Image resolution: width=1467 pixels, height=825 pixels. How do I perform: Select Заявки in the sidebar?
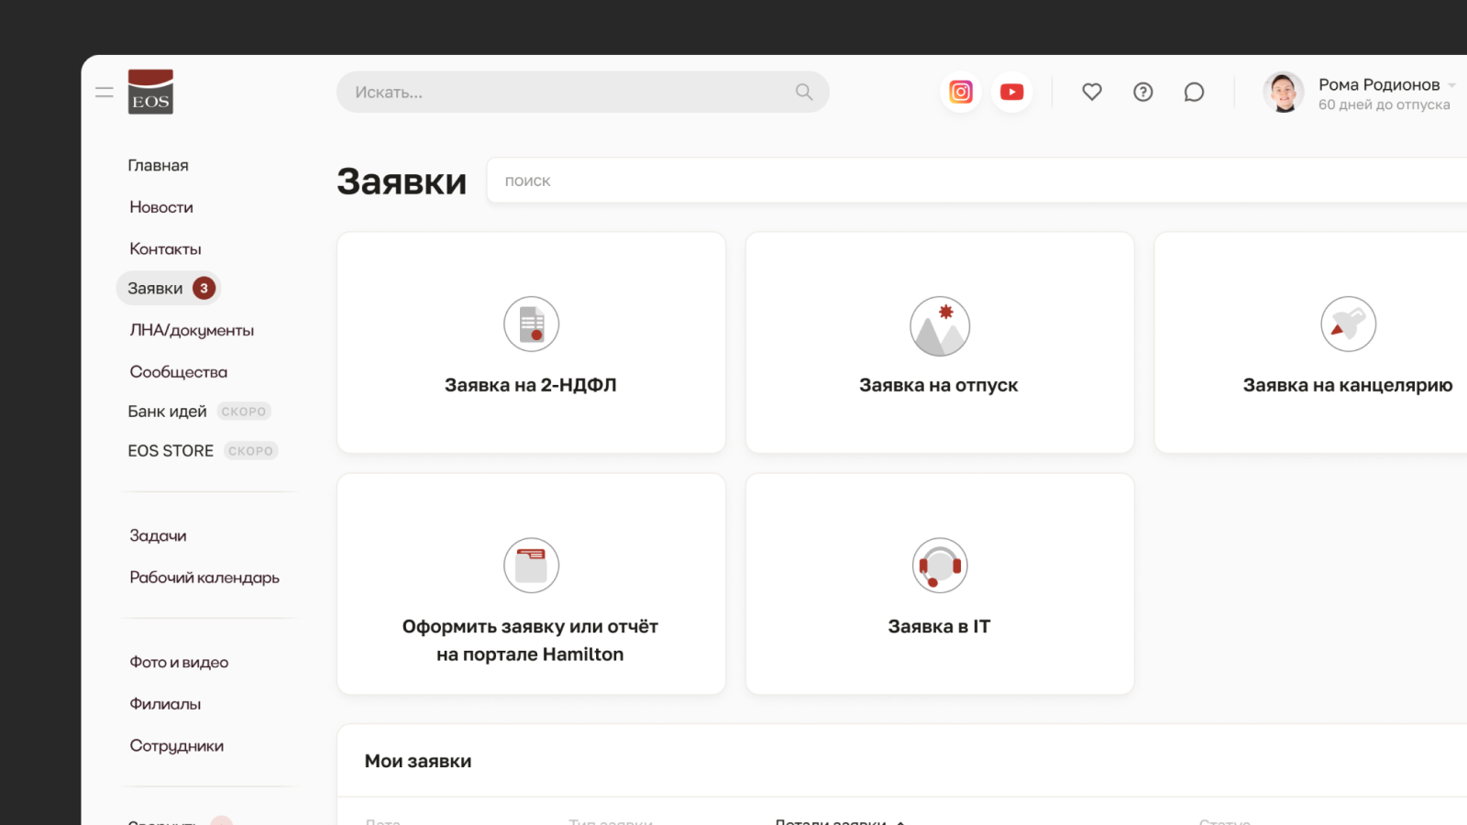pyautogui.click(x=169, y=288)
